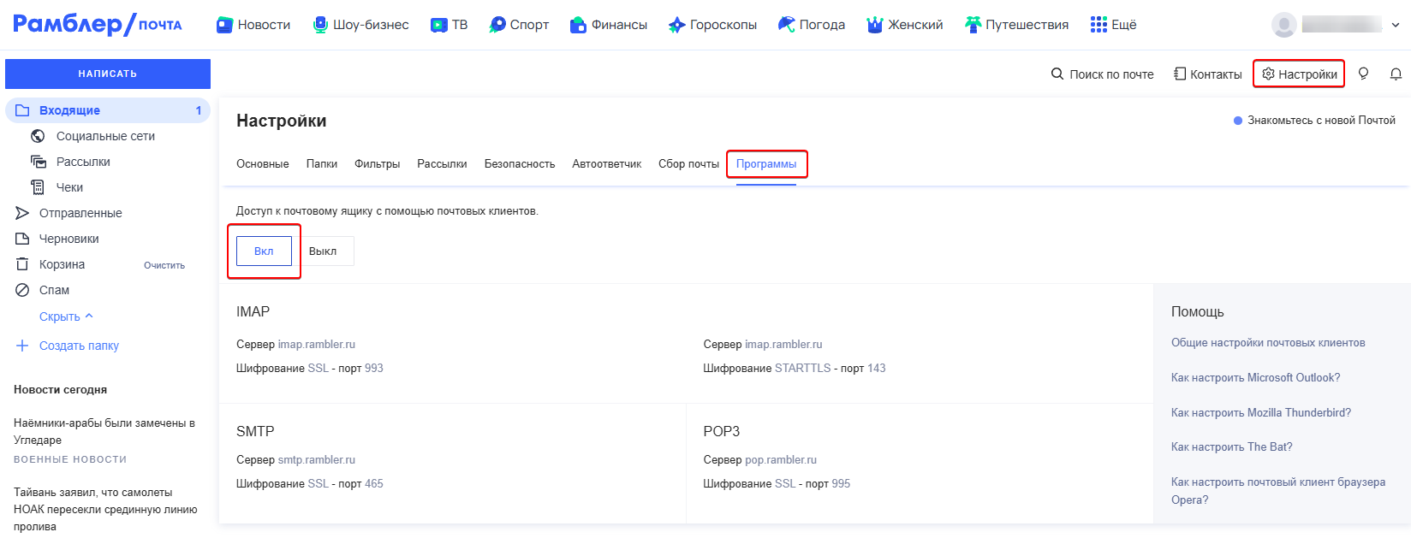
Task: Open the Спам folder icon
Action: click(x=23, y=290)
